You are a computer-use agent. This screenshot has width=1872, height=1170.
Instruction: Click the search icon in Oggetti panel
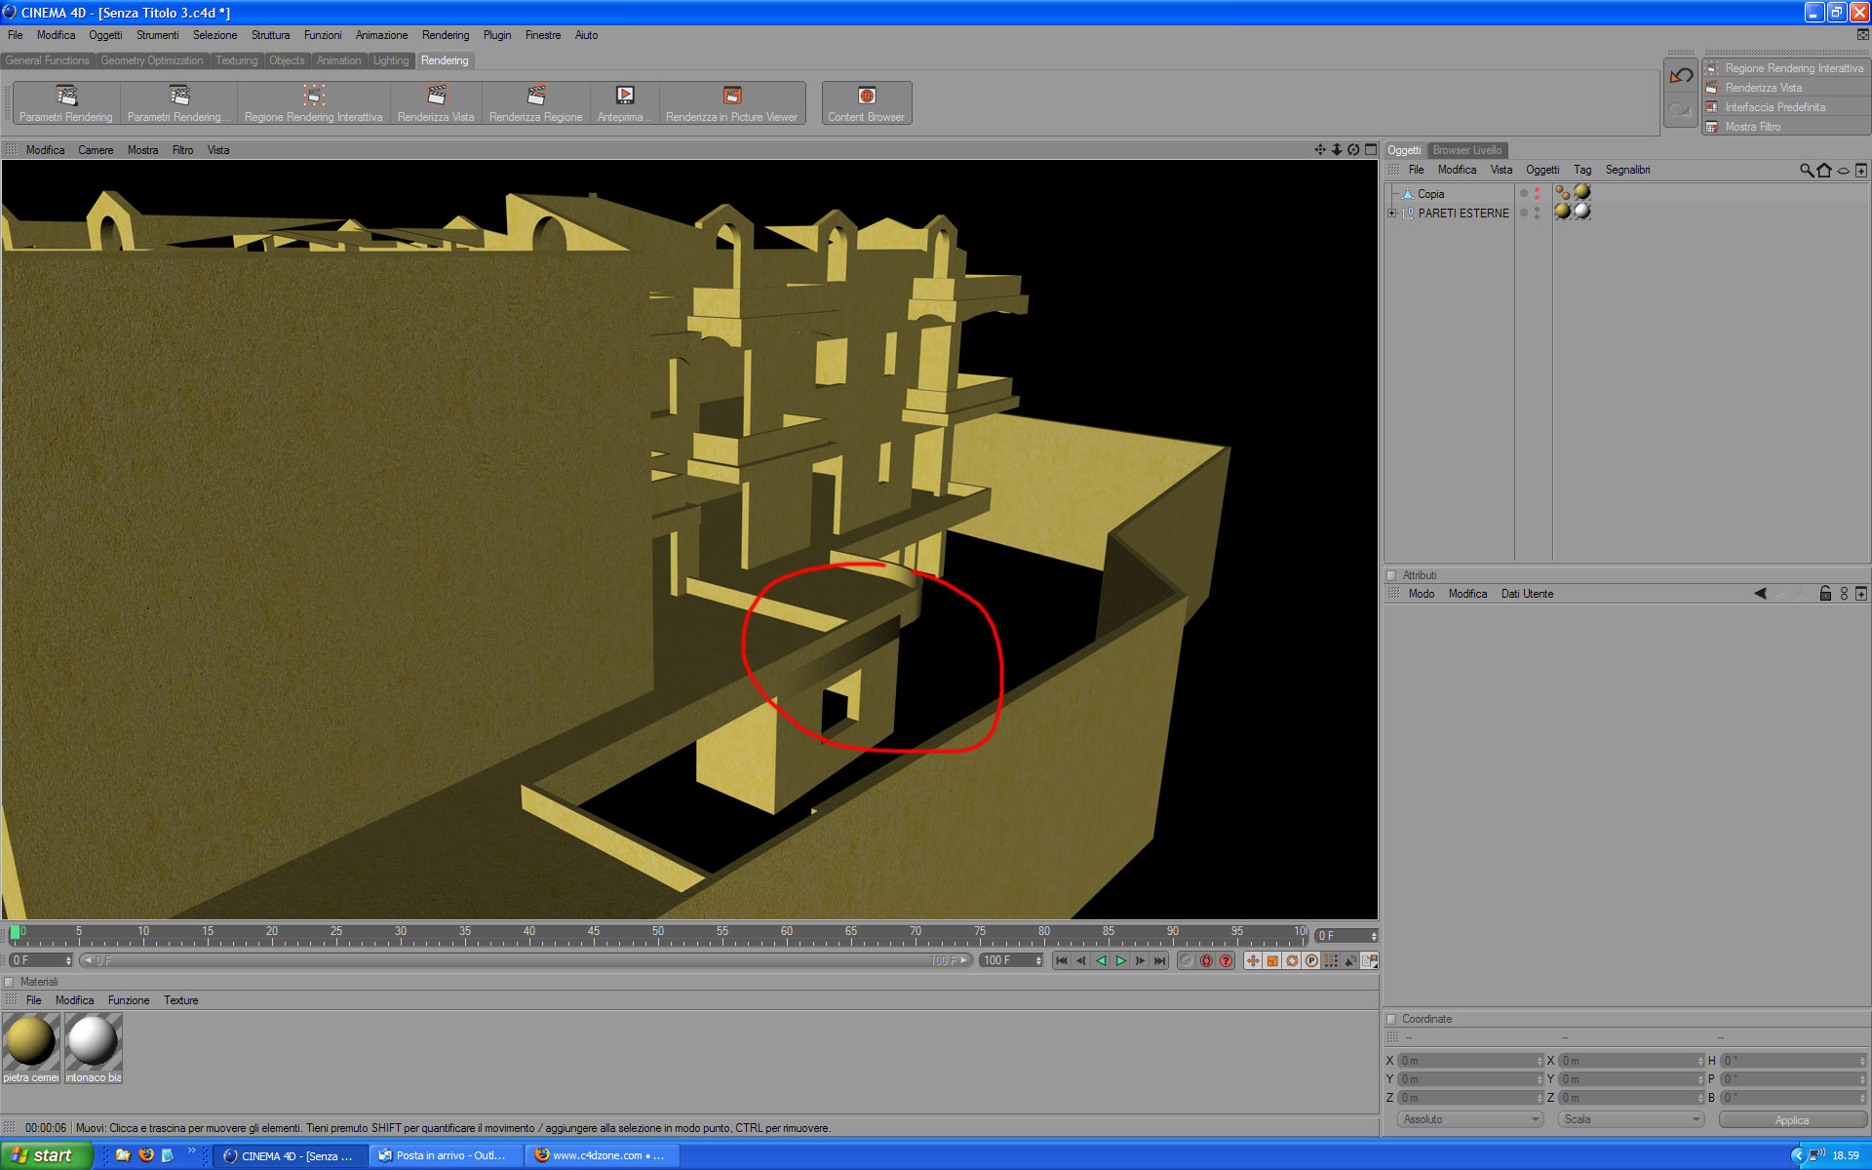1806,170
